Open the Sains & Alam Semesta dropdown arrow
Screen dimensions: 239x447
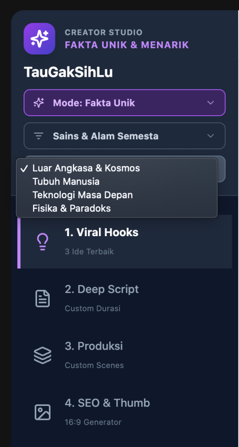211,136
